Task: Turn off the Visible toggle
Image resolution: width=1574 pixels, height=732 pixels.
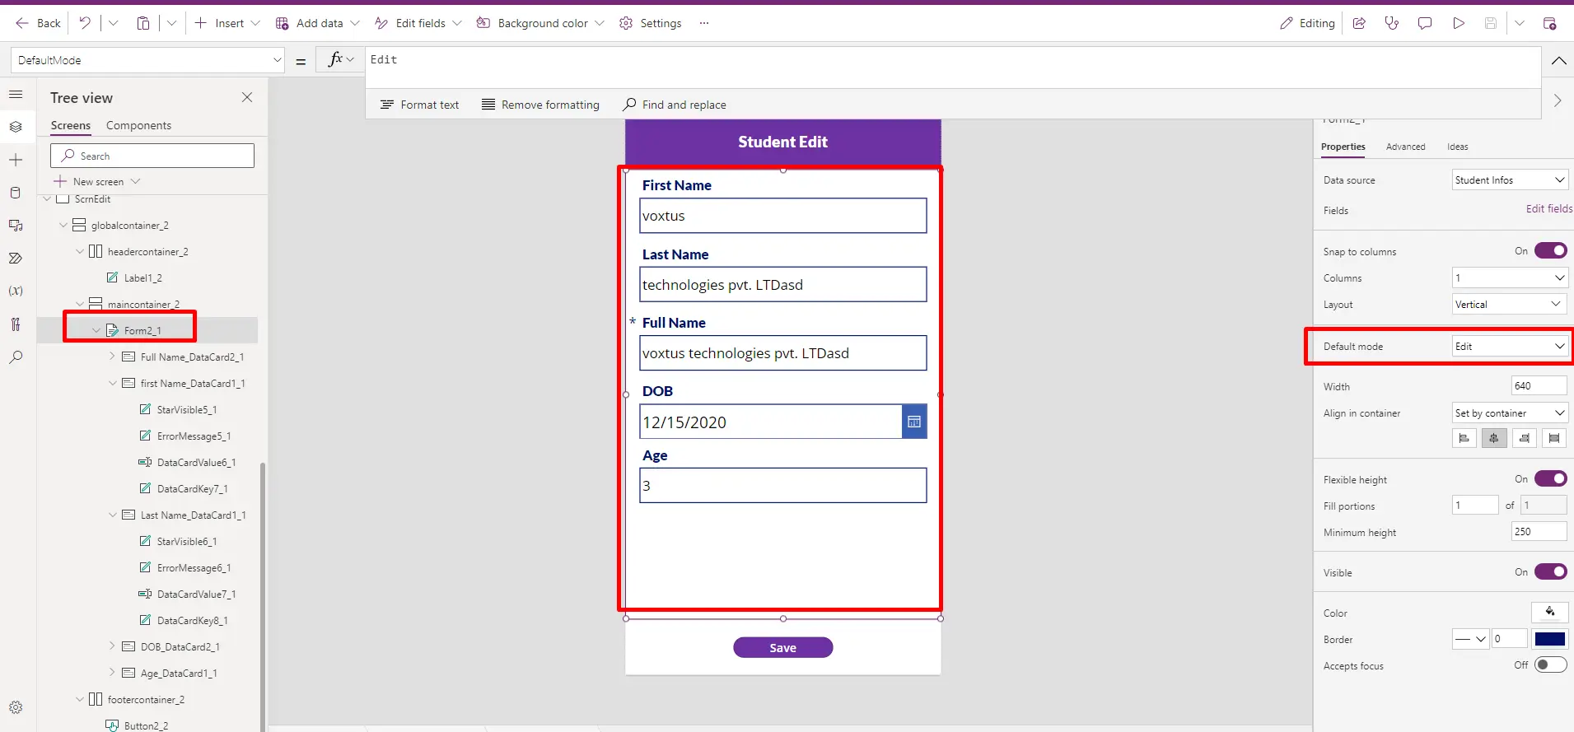Action: coord(1550,572)
